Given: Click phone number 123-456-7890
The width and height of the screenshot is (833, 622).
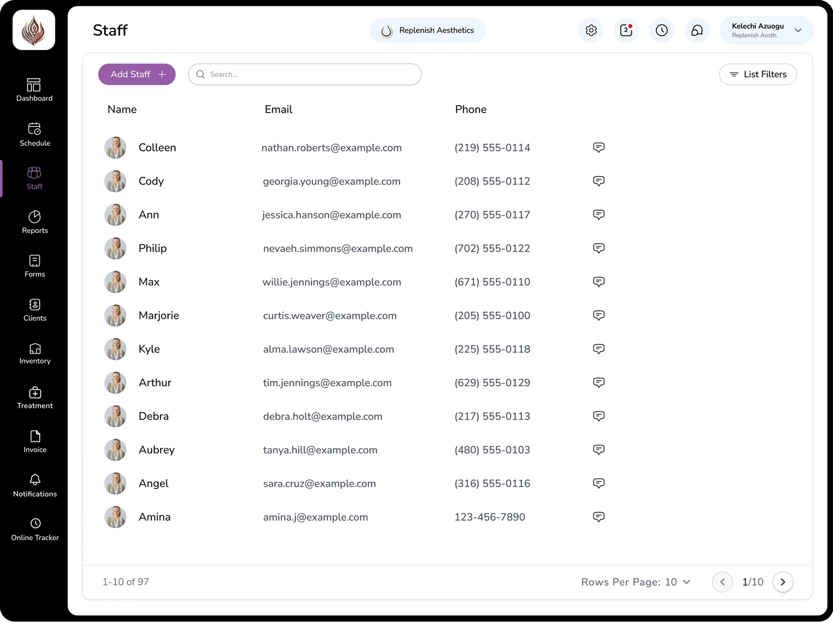Looking at the screenshot, I should [490, 517].
